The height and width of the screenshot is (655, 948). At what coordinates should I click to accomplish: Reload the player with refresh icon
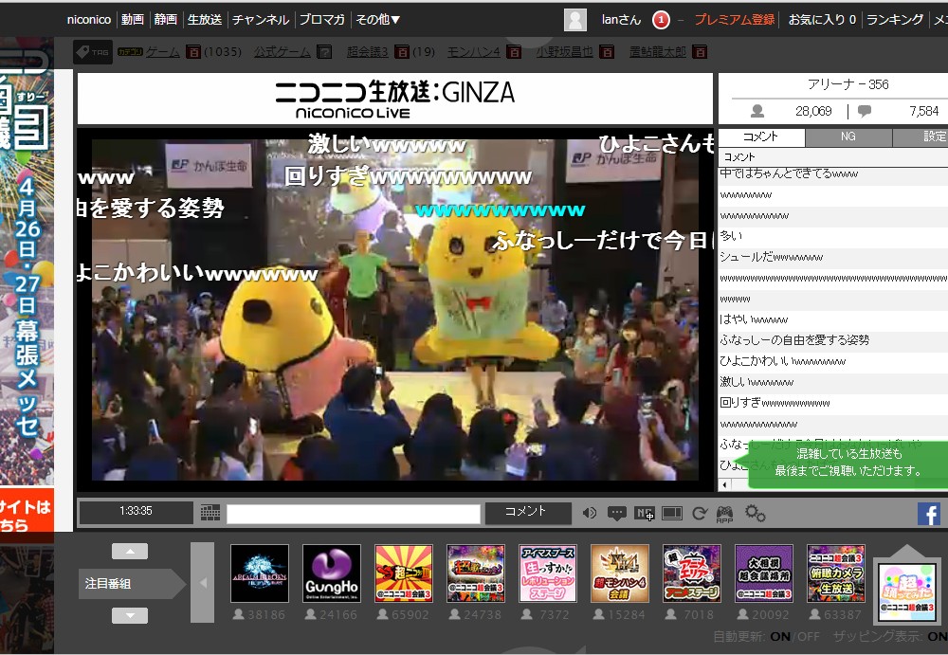point(700,514)
